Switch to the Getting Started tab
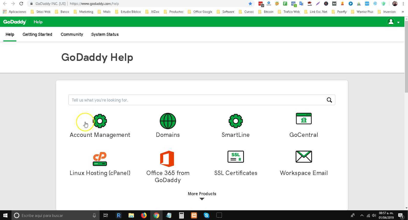The image size is (408, 220). [x=37, y=34]
